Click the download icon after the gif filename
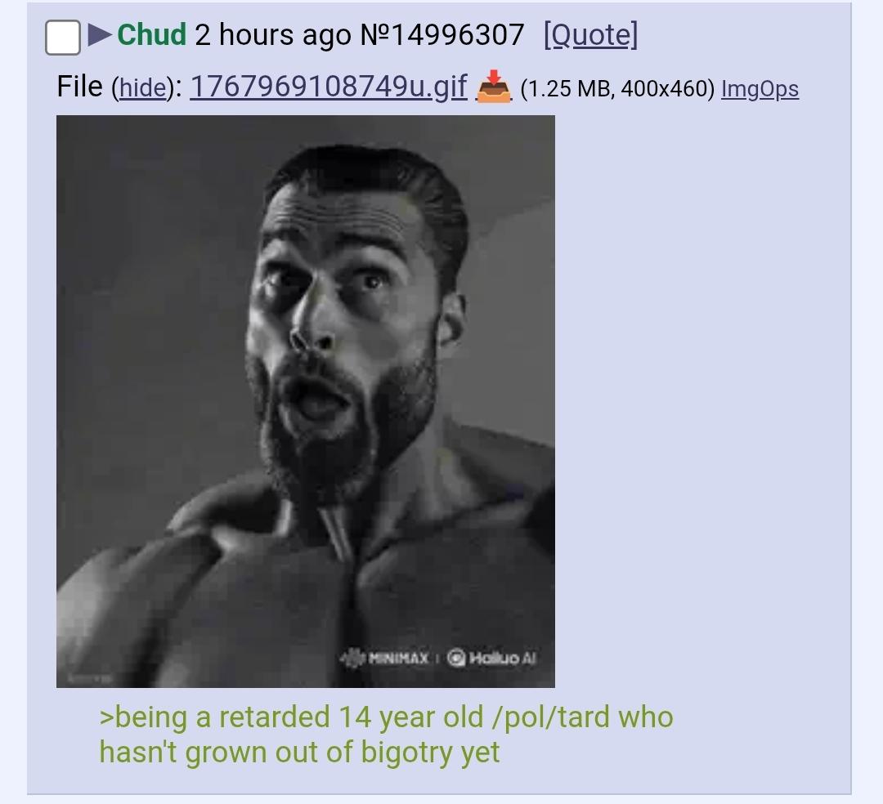 coord(493,86)
